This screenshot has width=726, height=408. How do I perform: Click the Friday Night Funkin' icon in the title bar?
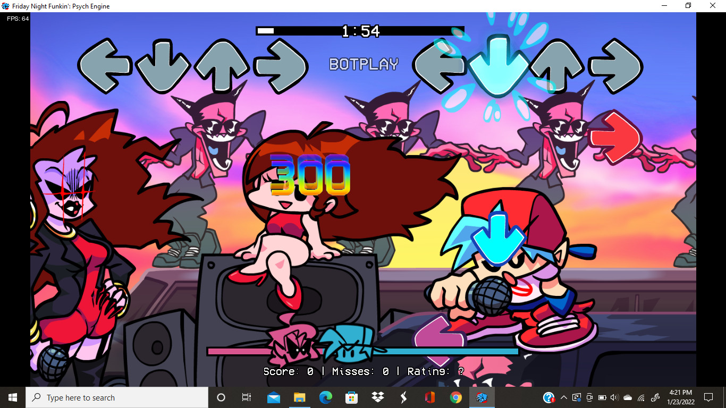point(5,6)
